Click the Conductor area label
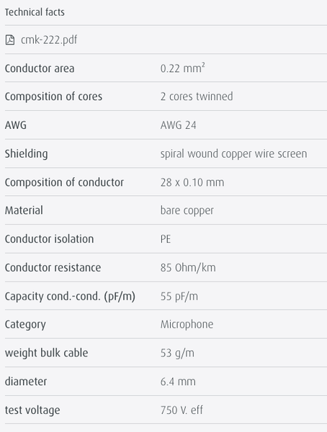Screen dimensions: 327x432 tap(40, 68)
